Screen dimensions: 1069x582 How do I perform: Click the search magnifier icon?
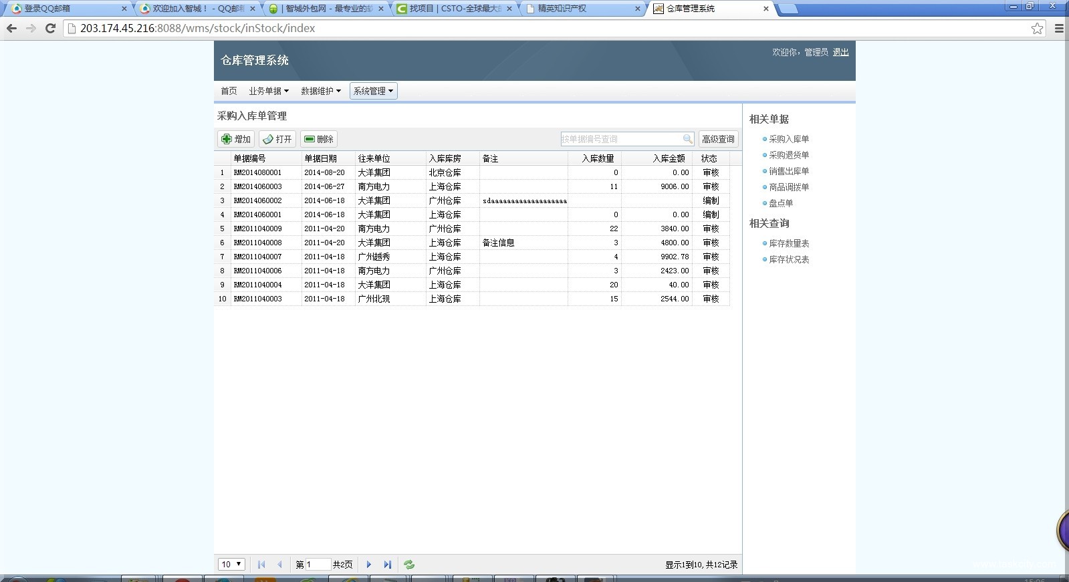[x=687, y=139]
